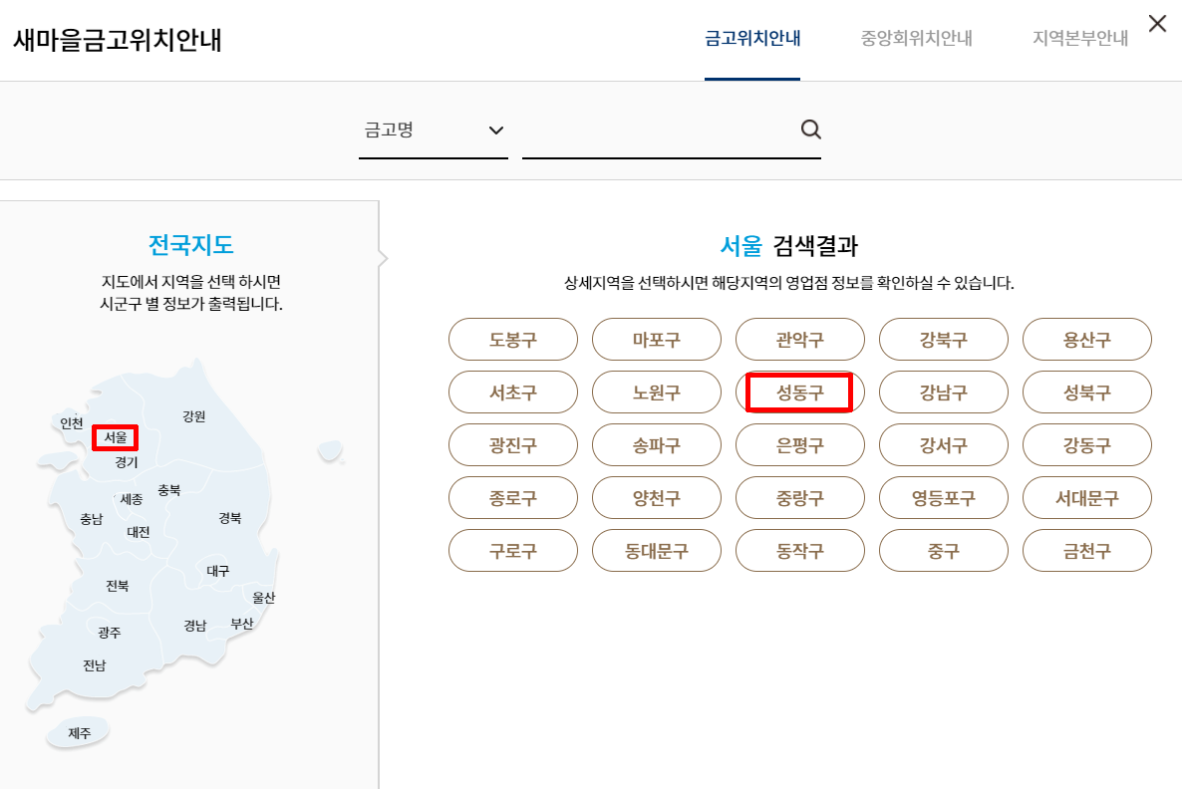This screenshot has width=1182, height=789.
Task: Select 전북 region on the map
Action: click(x=117, y=586)
